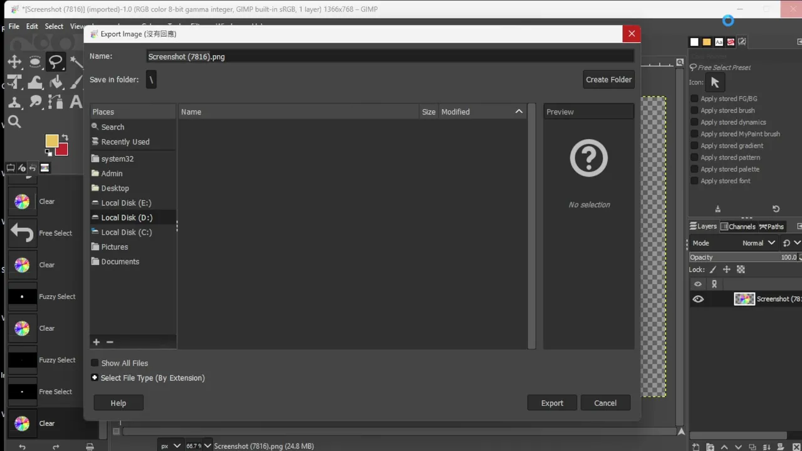
Task: Reset colors to default black and white
Action: point(48,152)
